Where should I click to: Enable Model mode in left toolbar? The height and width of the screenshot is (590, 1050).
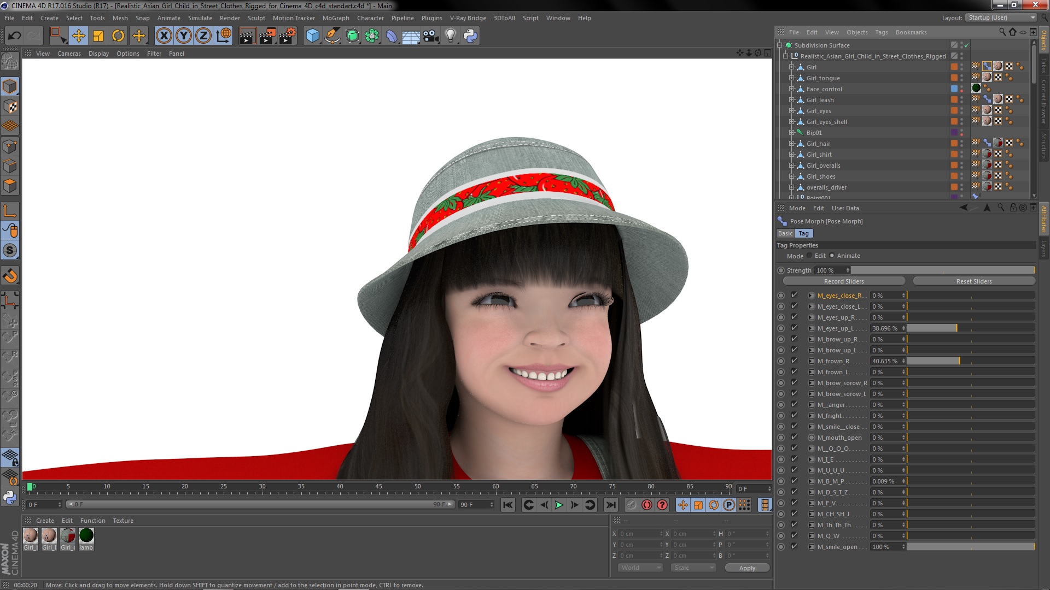10,86
